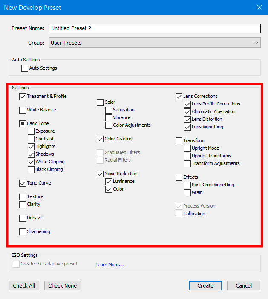Uncheck Color Grading
This screenshot has height=299, width=268.
click(100, 139)
